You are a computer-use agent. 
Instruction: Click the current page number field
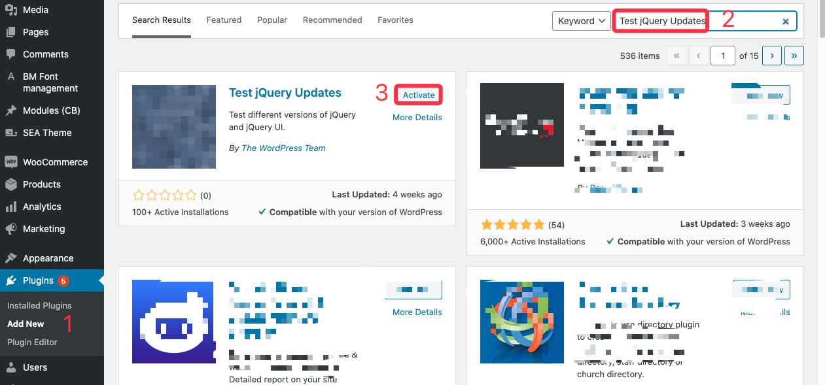click(x=723, y=56)
